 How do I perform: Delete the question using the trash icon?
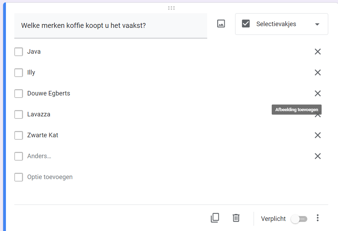tap(236, 218)
